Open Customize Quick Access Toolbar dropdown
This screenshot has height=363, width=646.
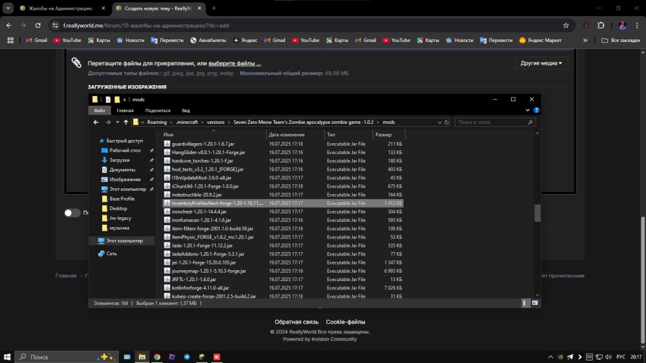pyautogui.click(x=125, y=99)
